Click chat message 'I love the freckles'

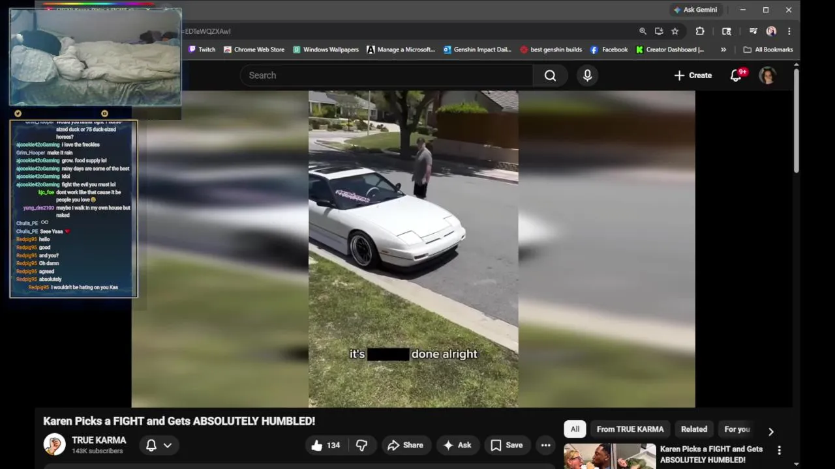[x=81, y=145]
